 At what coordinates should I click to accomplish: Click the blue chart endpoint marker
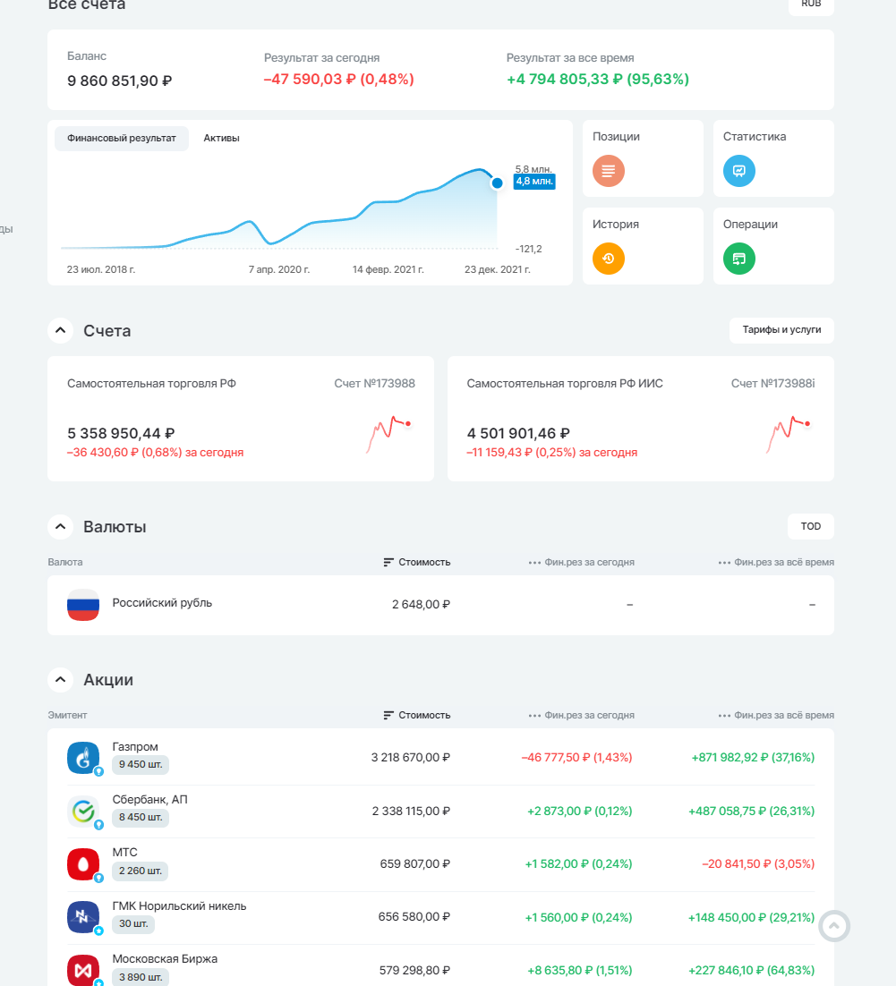point(497,183)
